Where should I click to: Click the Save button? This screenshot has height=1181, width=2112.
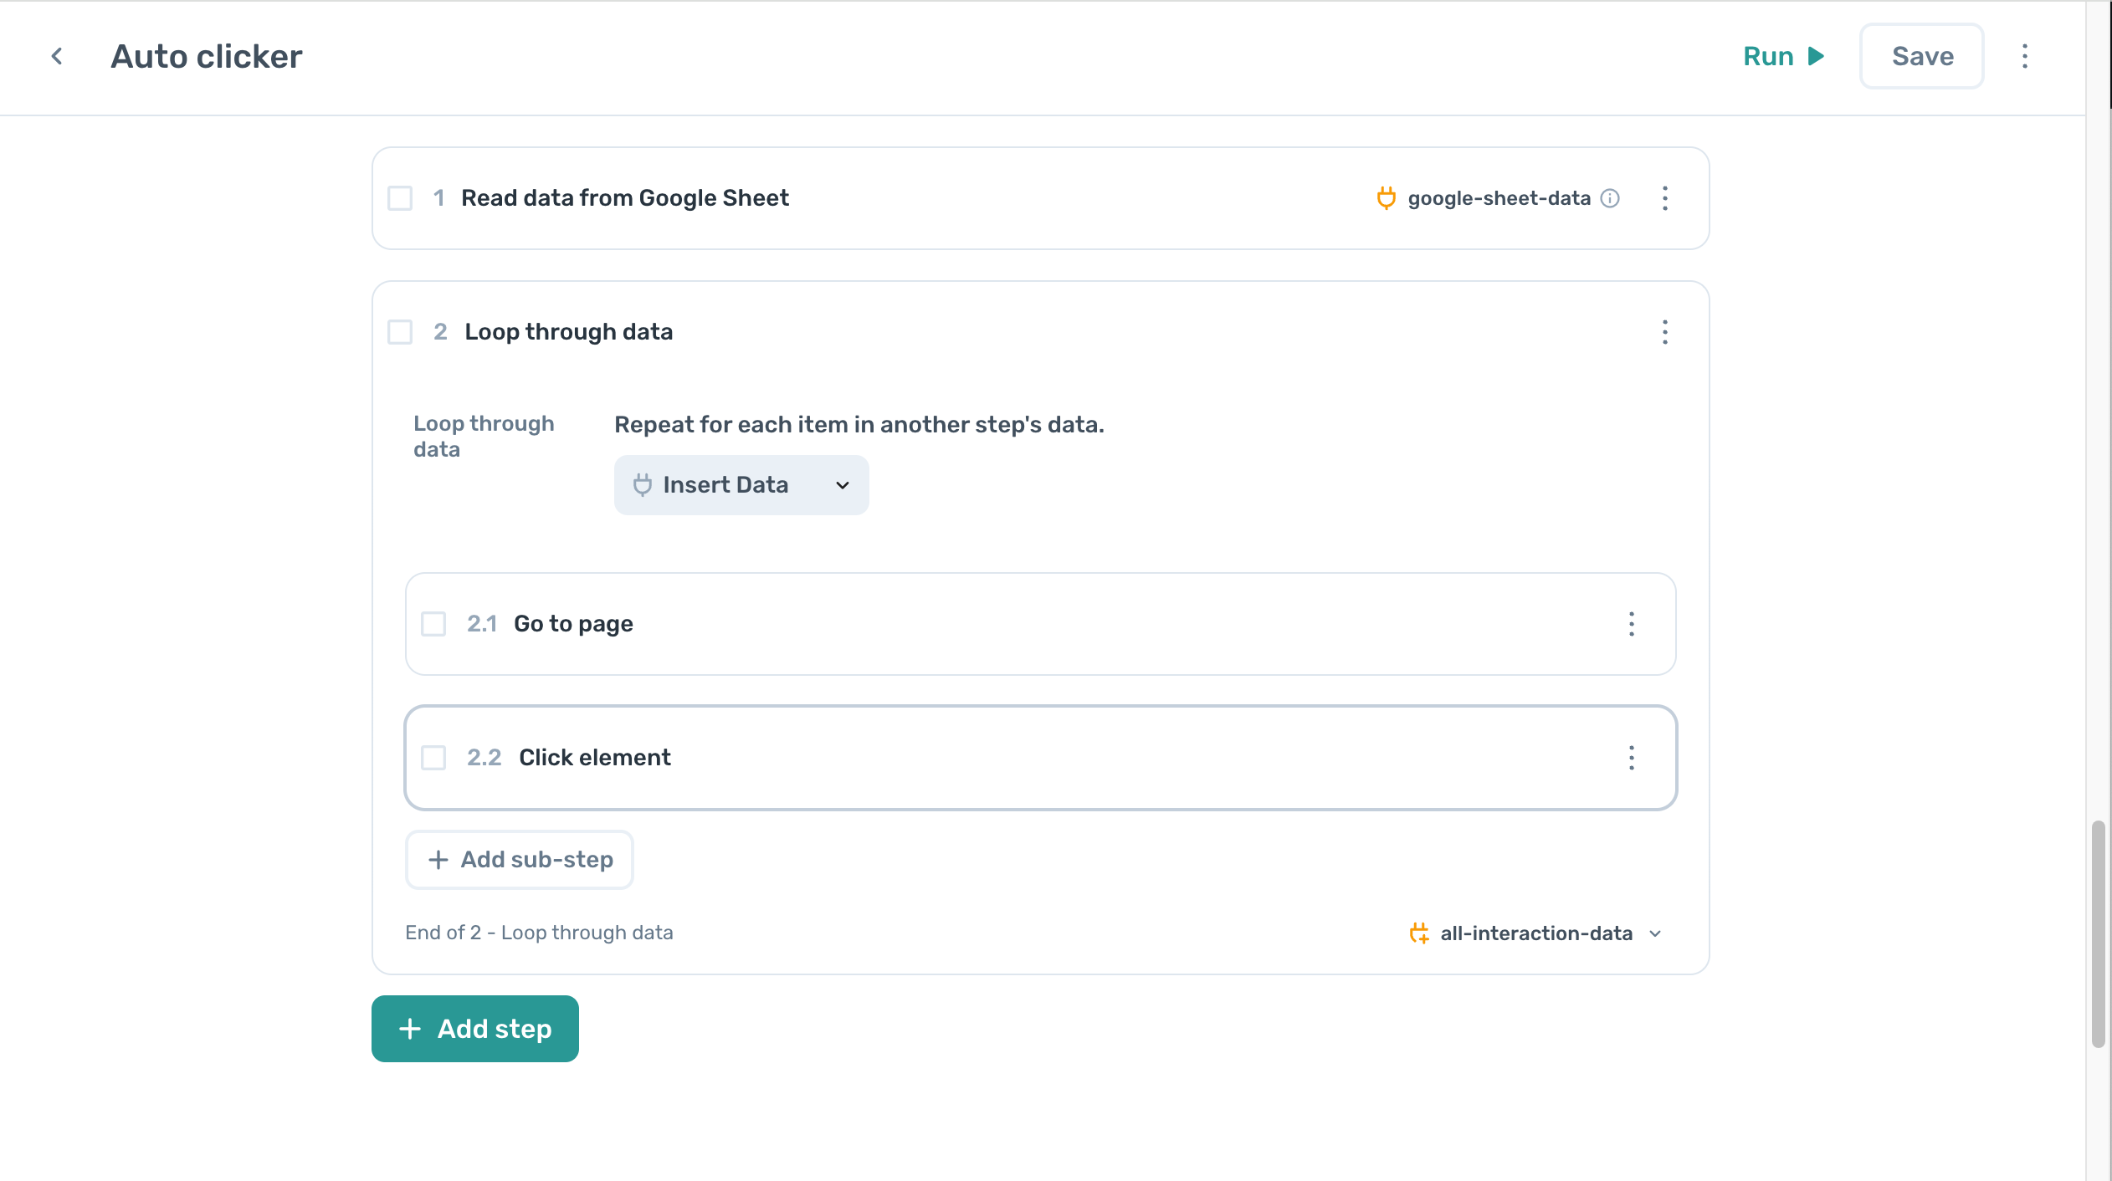[x=1922, y=55]
